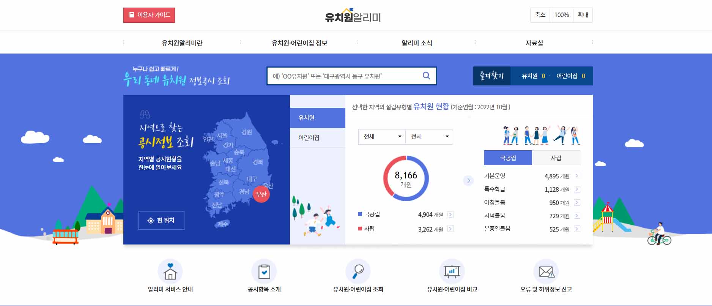
Task: Open the first region dropdown 전체
Action: click(x=382, y=137)
